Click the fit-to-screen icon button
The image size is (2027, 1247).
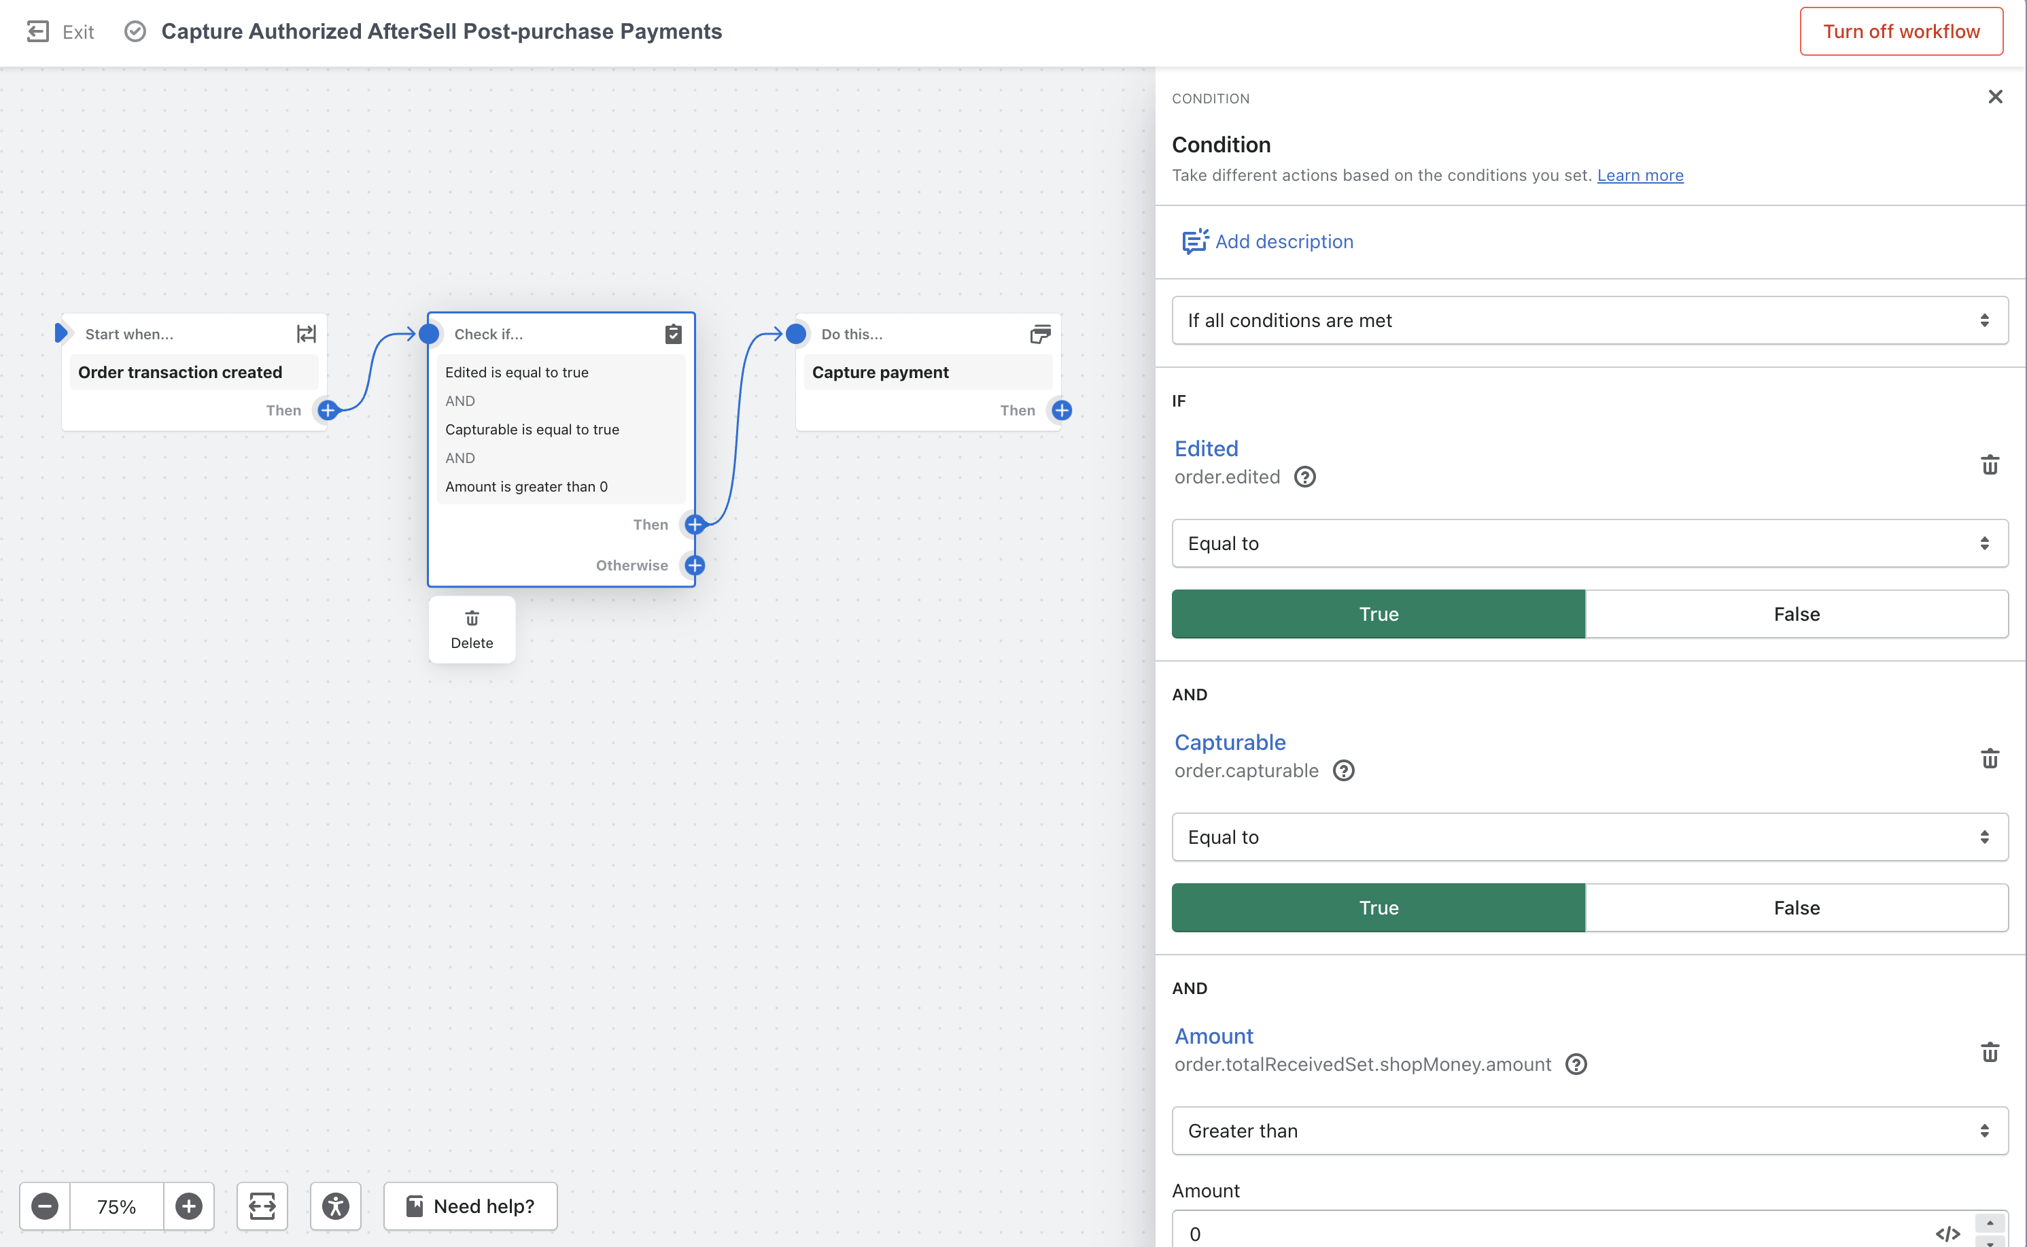point(262,1206)
